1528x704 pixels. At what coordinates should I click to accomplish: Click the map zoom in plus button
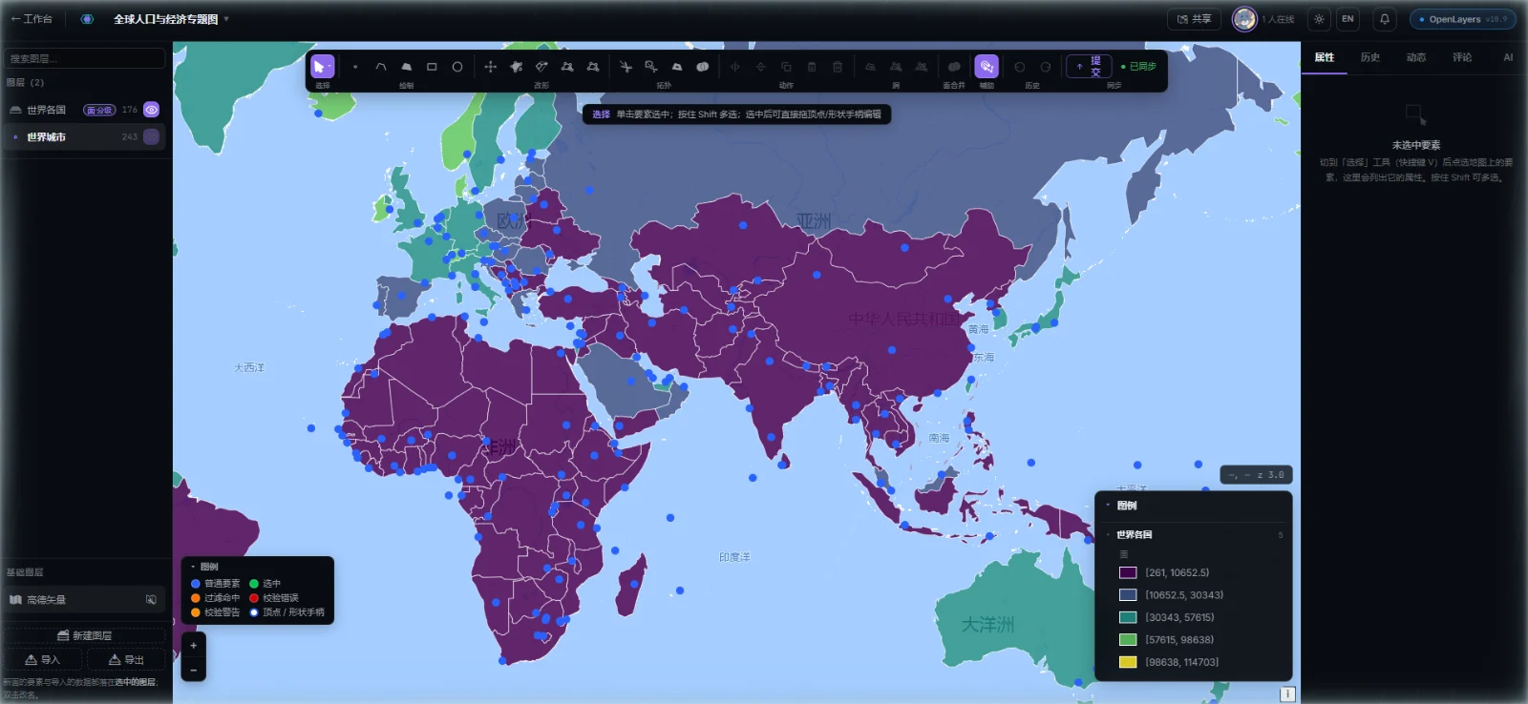coord(193,646)
